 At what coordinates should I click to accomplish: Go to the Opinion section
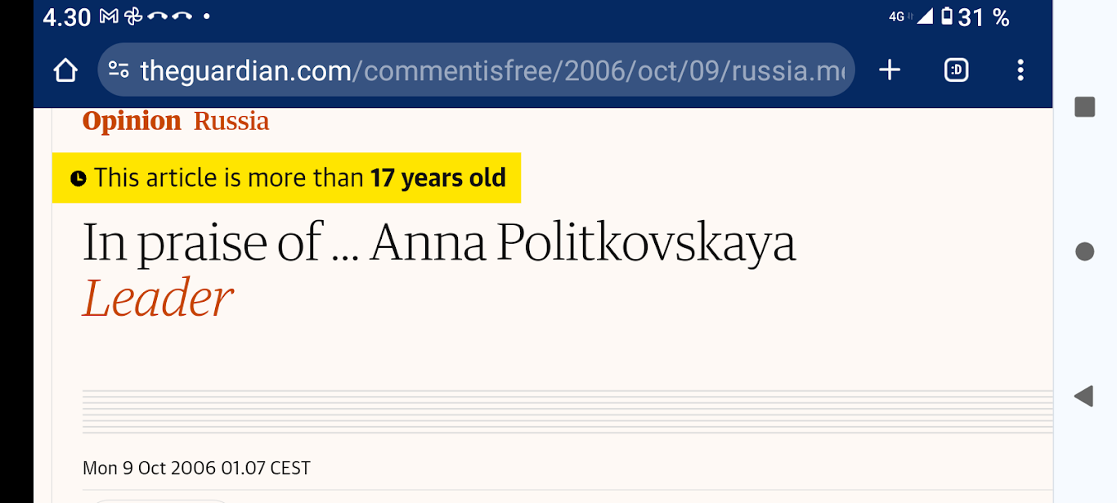pos(132,121)
